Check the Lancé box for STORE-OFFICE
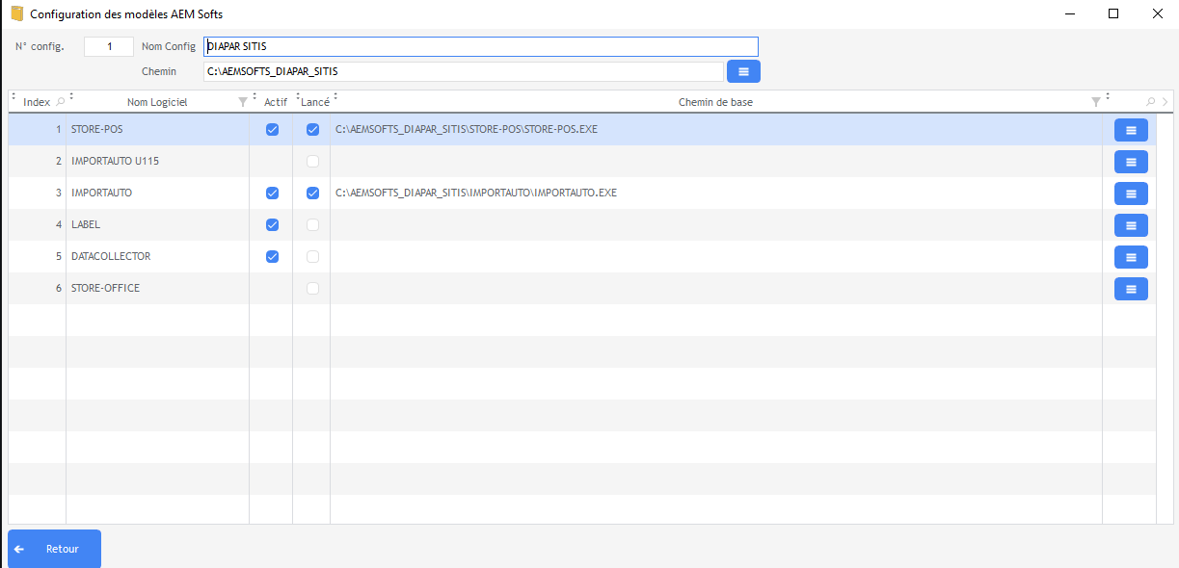The width and height of the screenshot is (1179, 568). [312, 289]
